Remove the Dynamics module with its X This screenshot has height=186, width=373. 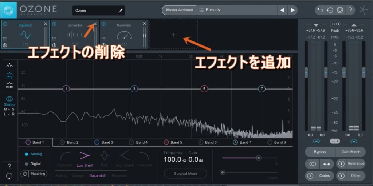pos(95,24)
